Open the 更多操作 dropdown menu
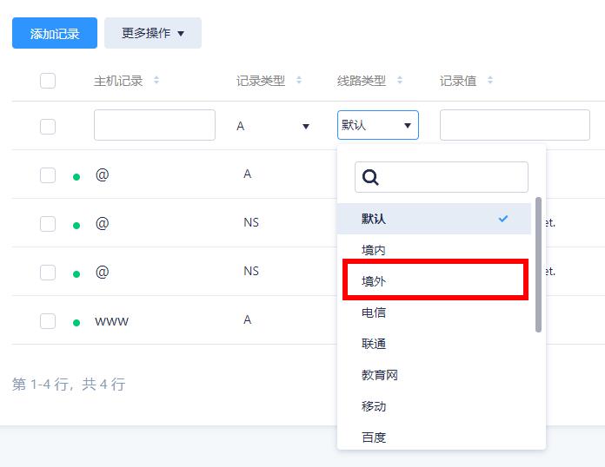 point(153,33)
